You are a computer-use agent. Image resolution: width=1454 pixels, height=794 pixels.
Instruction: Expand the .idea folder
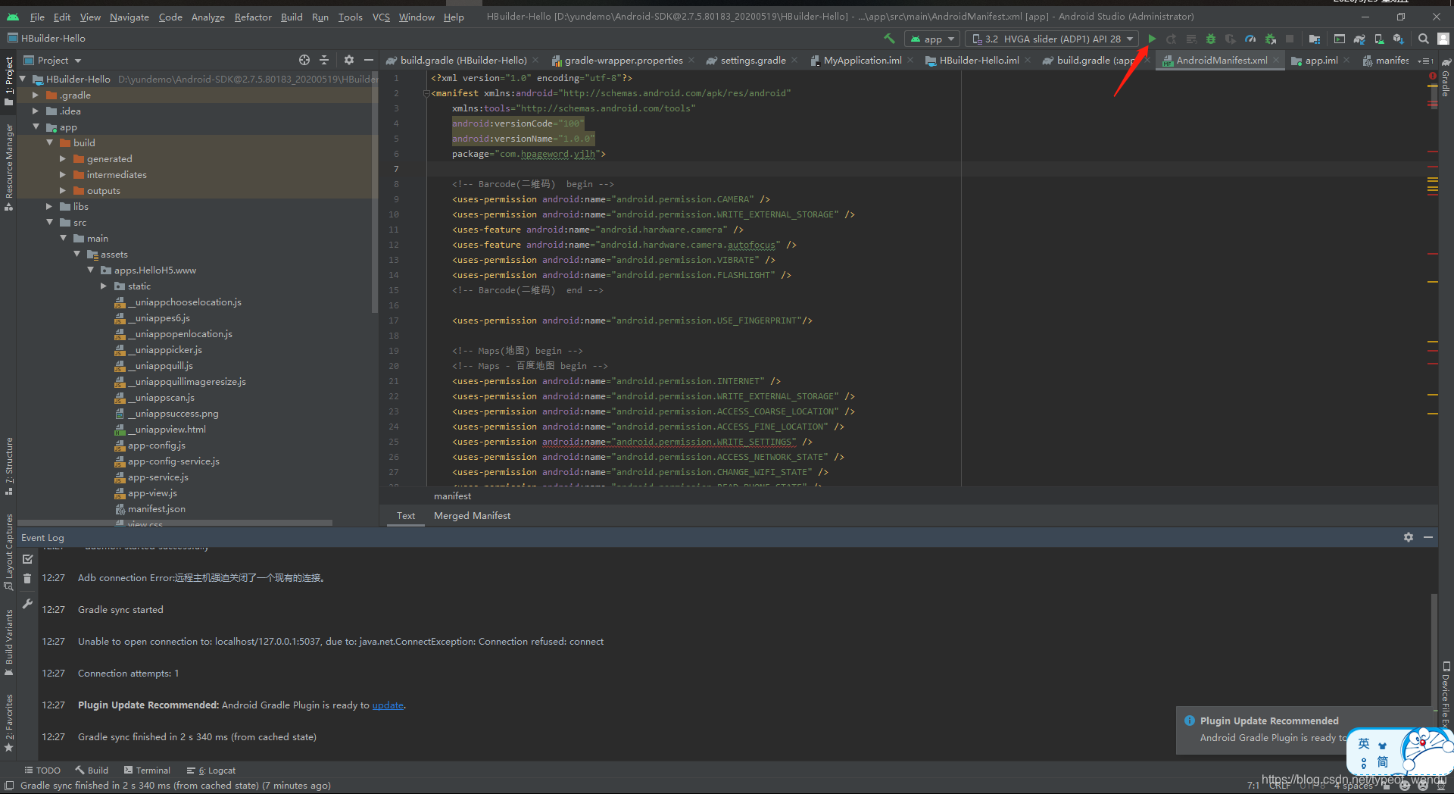tap(36, 111)
